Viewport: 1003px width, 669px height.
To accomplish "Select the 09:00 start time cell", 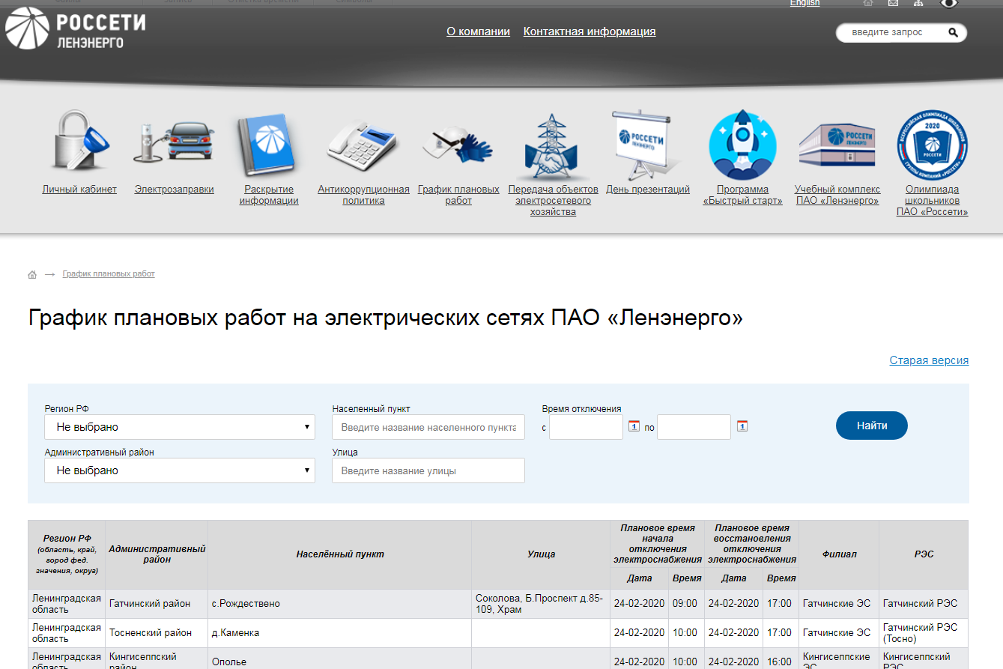I will click(687, 604).
